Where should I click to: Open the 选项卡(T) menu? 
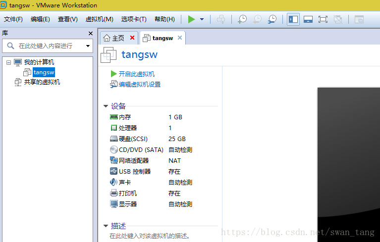click(x=134, y=19)
